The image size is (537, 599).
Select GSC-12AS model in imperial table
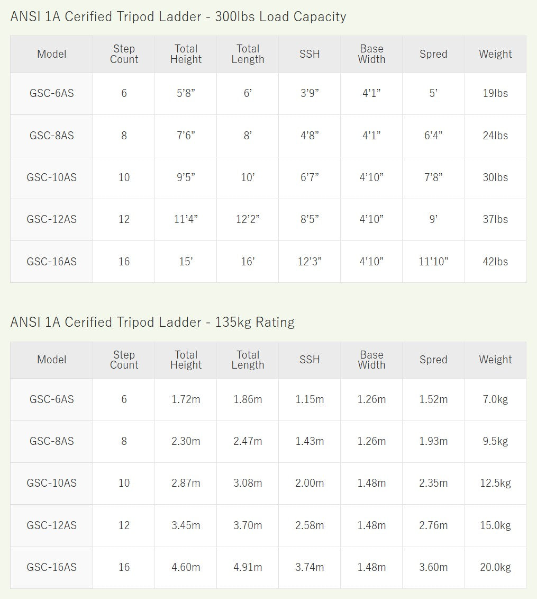51,220
